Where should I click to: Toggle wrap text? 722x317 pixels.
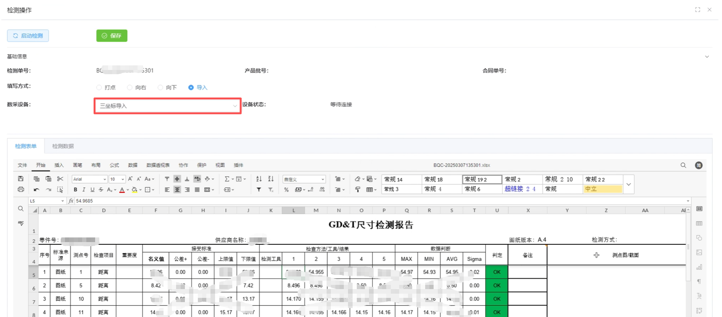(197, 179)
